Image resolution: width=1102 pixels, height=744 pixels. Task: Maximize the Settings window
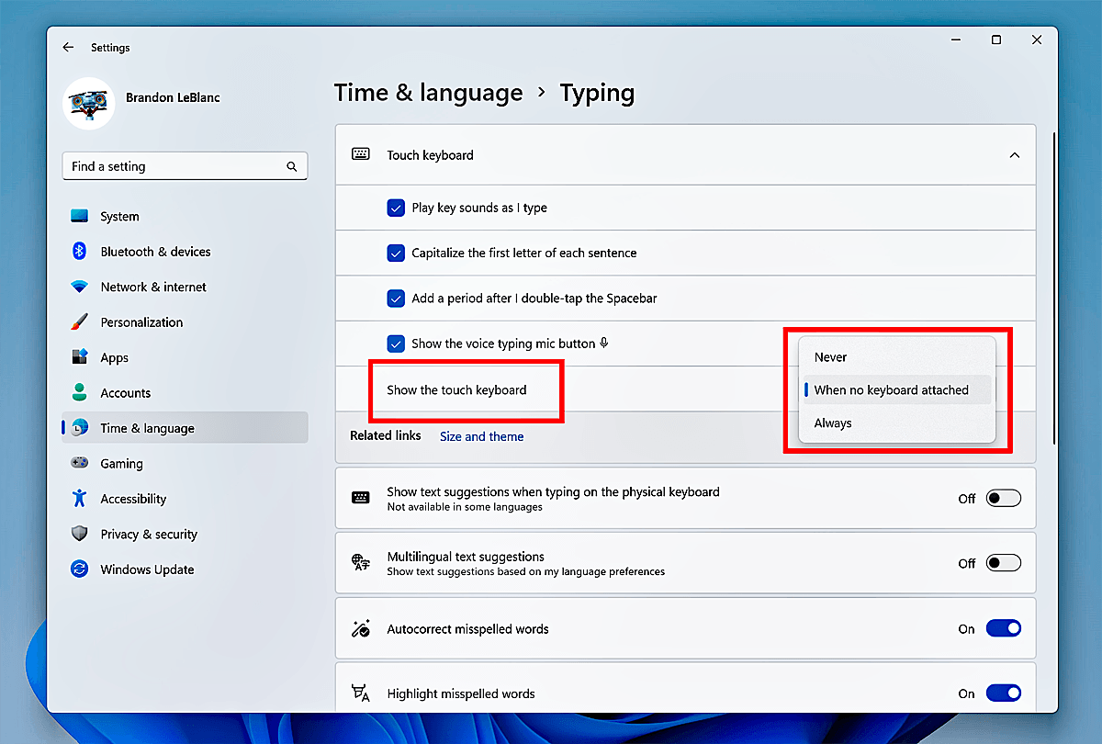996,40
